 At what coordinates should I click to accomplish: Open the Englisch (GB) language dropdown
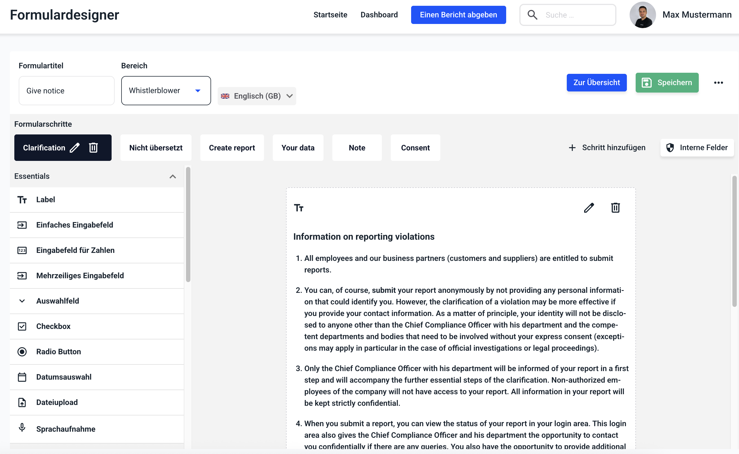pyautogui.click(x=257, y=96)
